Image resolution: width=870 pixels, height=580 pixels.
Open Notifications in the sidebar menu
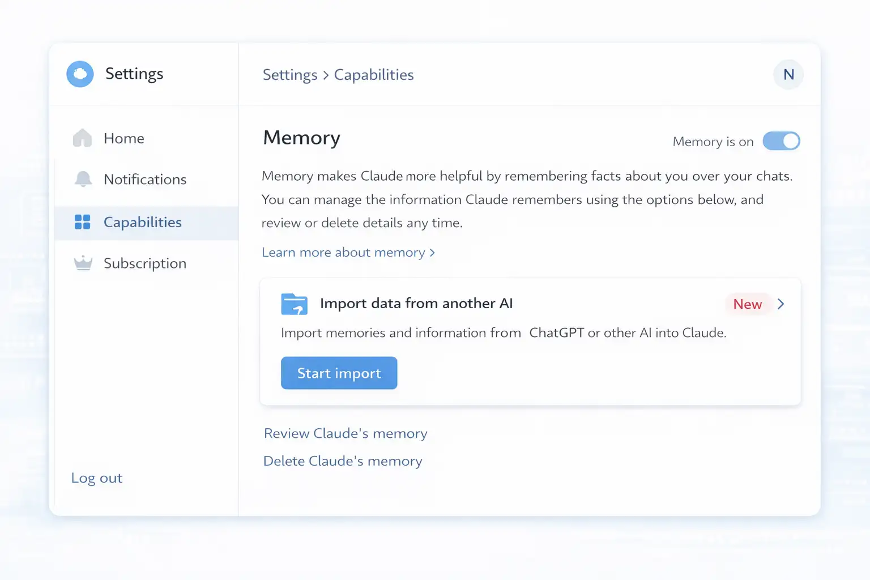145,180
